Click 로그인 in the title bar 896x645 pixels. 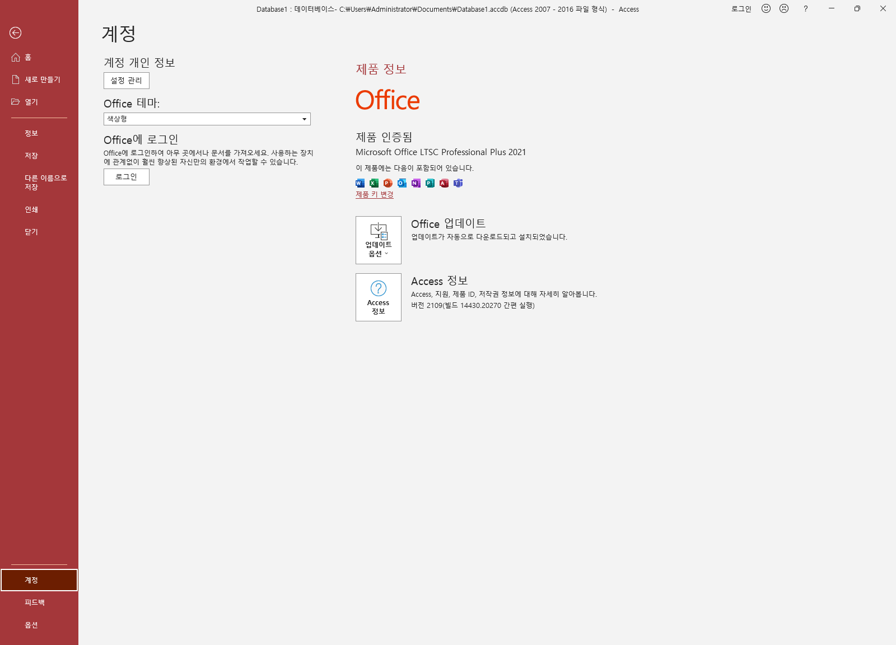(x=741, y=9)
